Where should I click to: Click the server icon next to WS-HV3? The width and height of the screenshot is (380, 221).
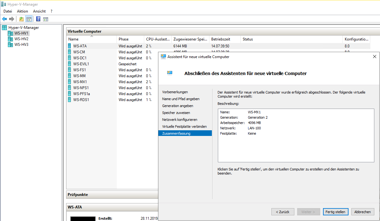[10, 45]
